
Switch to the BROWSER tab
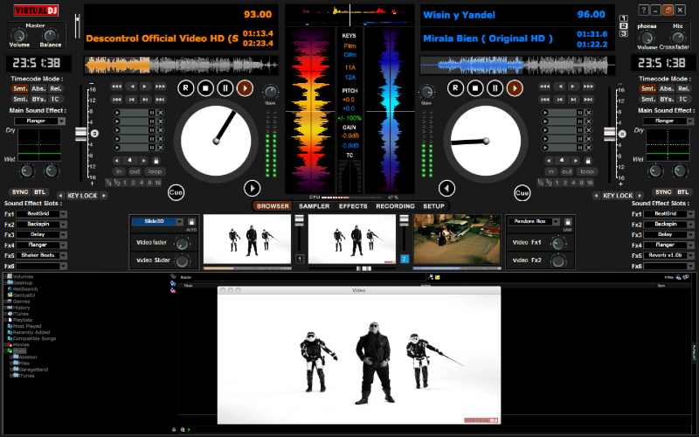click(273, 206)
